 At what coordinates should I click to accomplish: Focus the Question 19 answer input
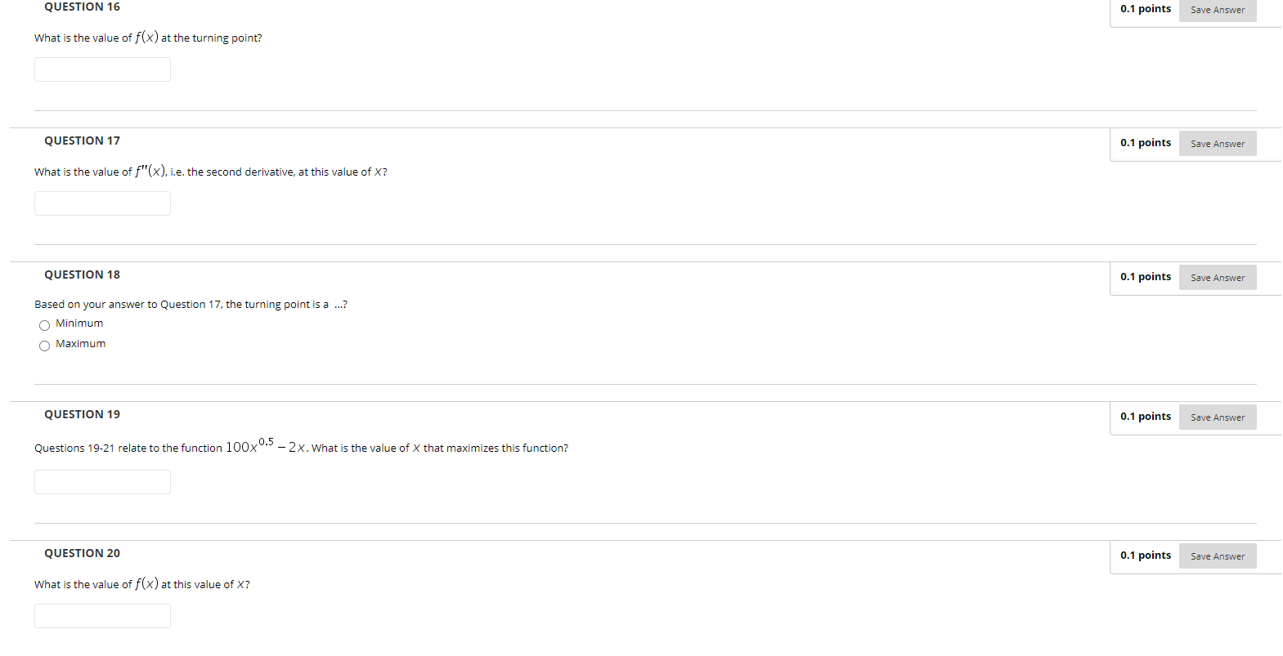pos(102,482)
